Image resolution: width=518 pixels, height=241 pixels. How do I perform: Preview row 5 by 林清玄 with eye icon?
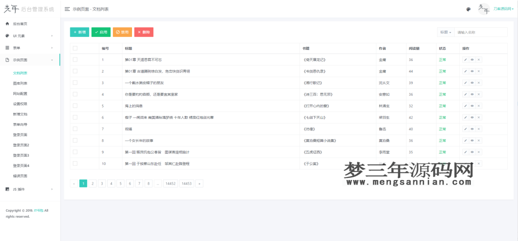point(472,106)
